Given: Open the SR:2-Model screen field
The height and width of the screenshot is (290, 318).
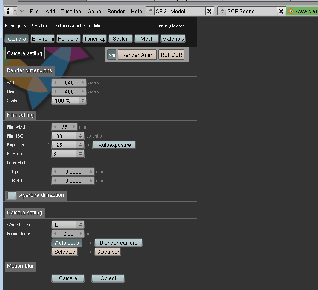Looking at the screenshot, I should tap(180, 11).
